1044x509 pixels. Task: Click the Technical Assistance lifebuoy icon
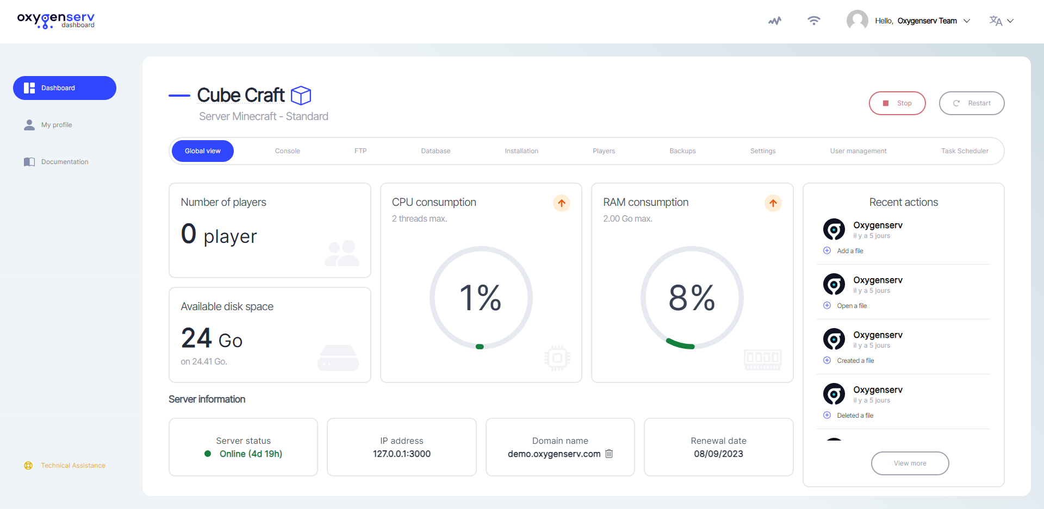28,466
